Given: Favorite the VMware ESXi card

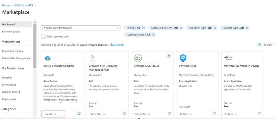Looking at the screenshot, I should click(x=214, y=114).
